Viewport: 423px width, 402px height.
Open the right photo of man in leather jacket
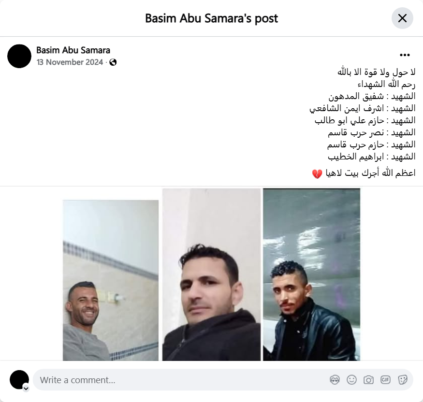[x=312, y=274]
